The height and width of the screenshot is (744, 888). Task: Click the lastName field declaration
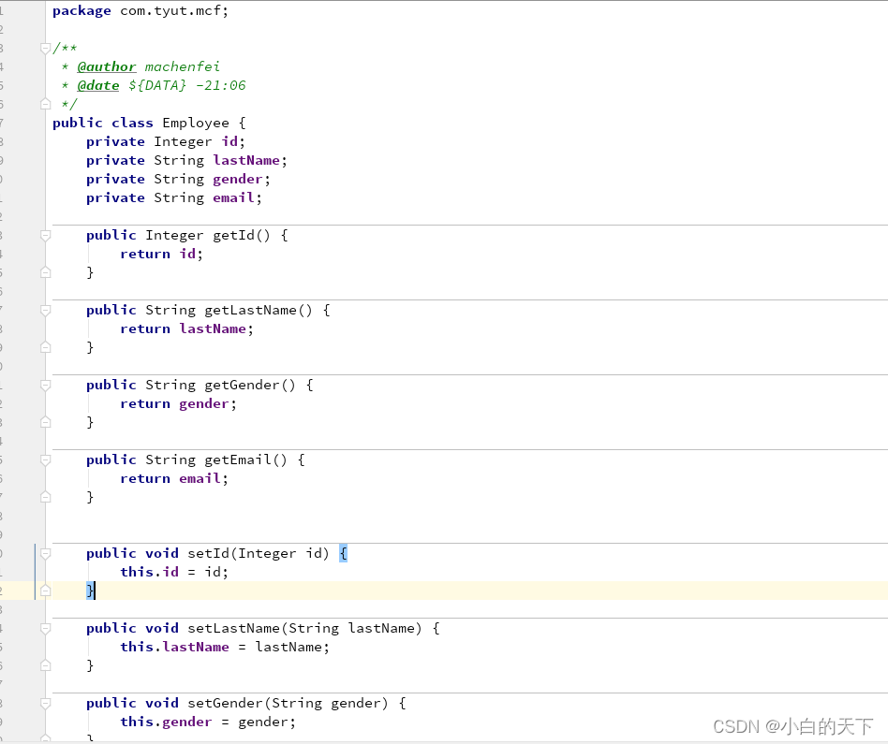pyautogui.click(x=187, y=161)
